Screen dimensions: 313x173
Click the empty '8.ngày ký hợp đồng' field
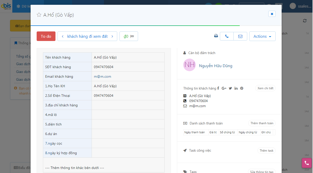pos(128,153)
